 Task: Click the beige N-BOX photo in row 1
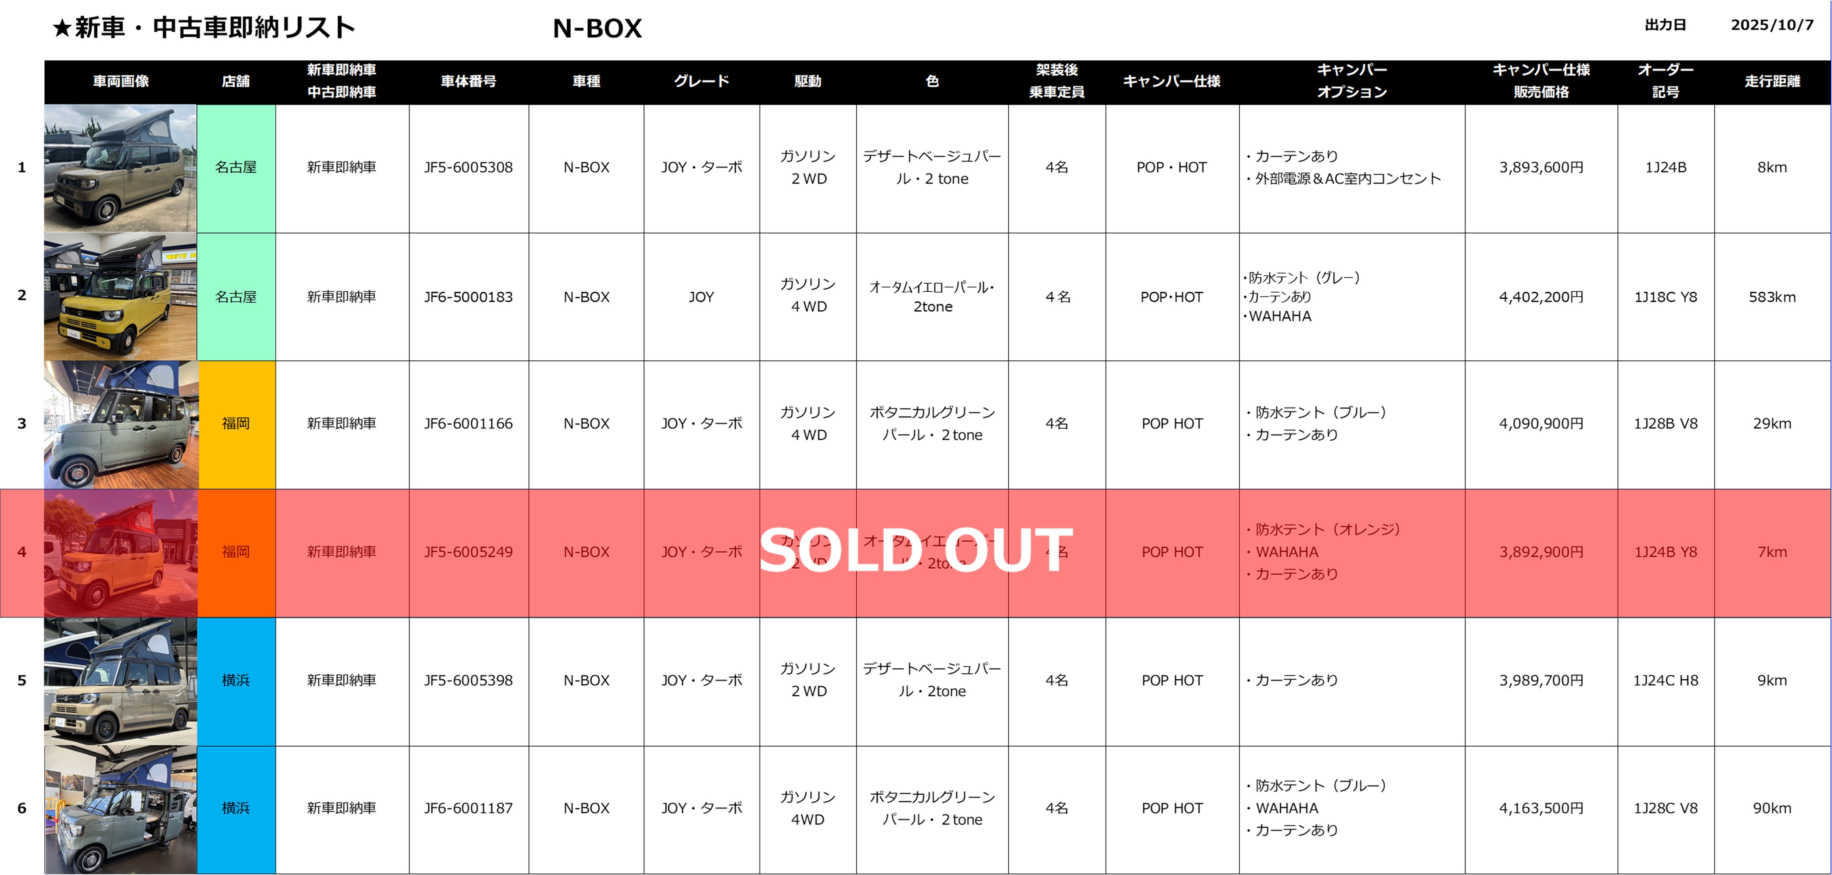click(x=120, y=168)
